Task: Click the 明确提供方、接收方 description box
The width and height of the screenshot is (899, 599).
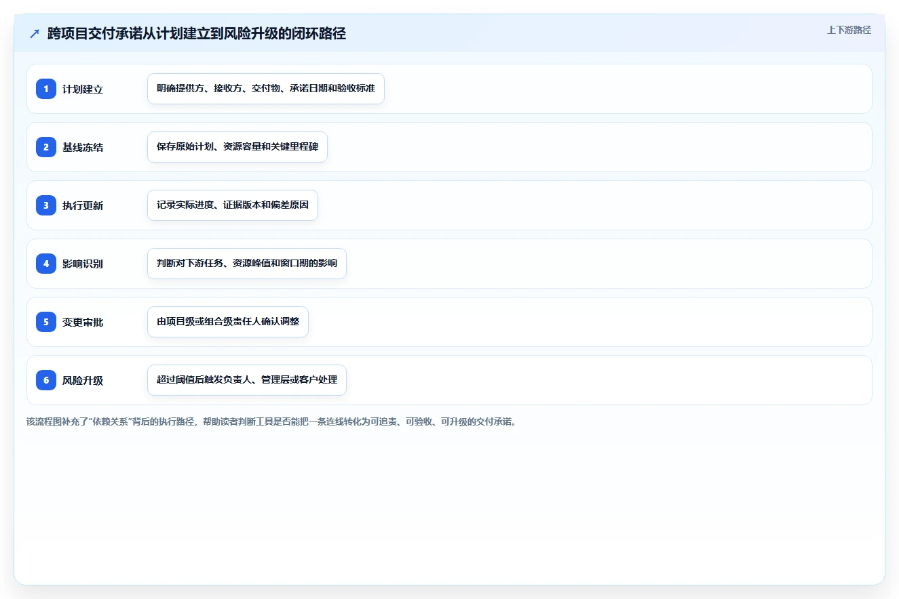Action: (266, 89)
